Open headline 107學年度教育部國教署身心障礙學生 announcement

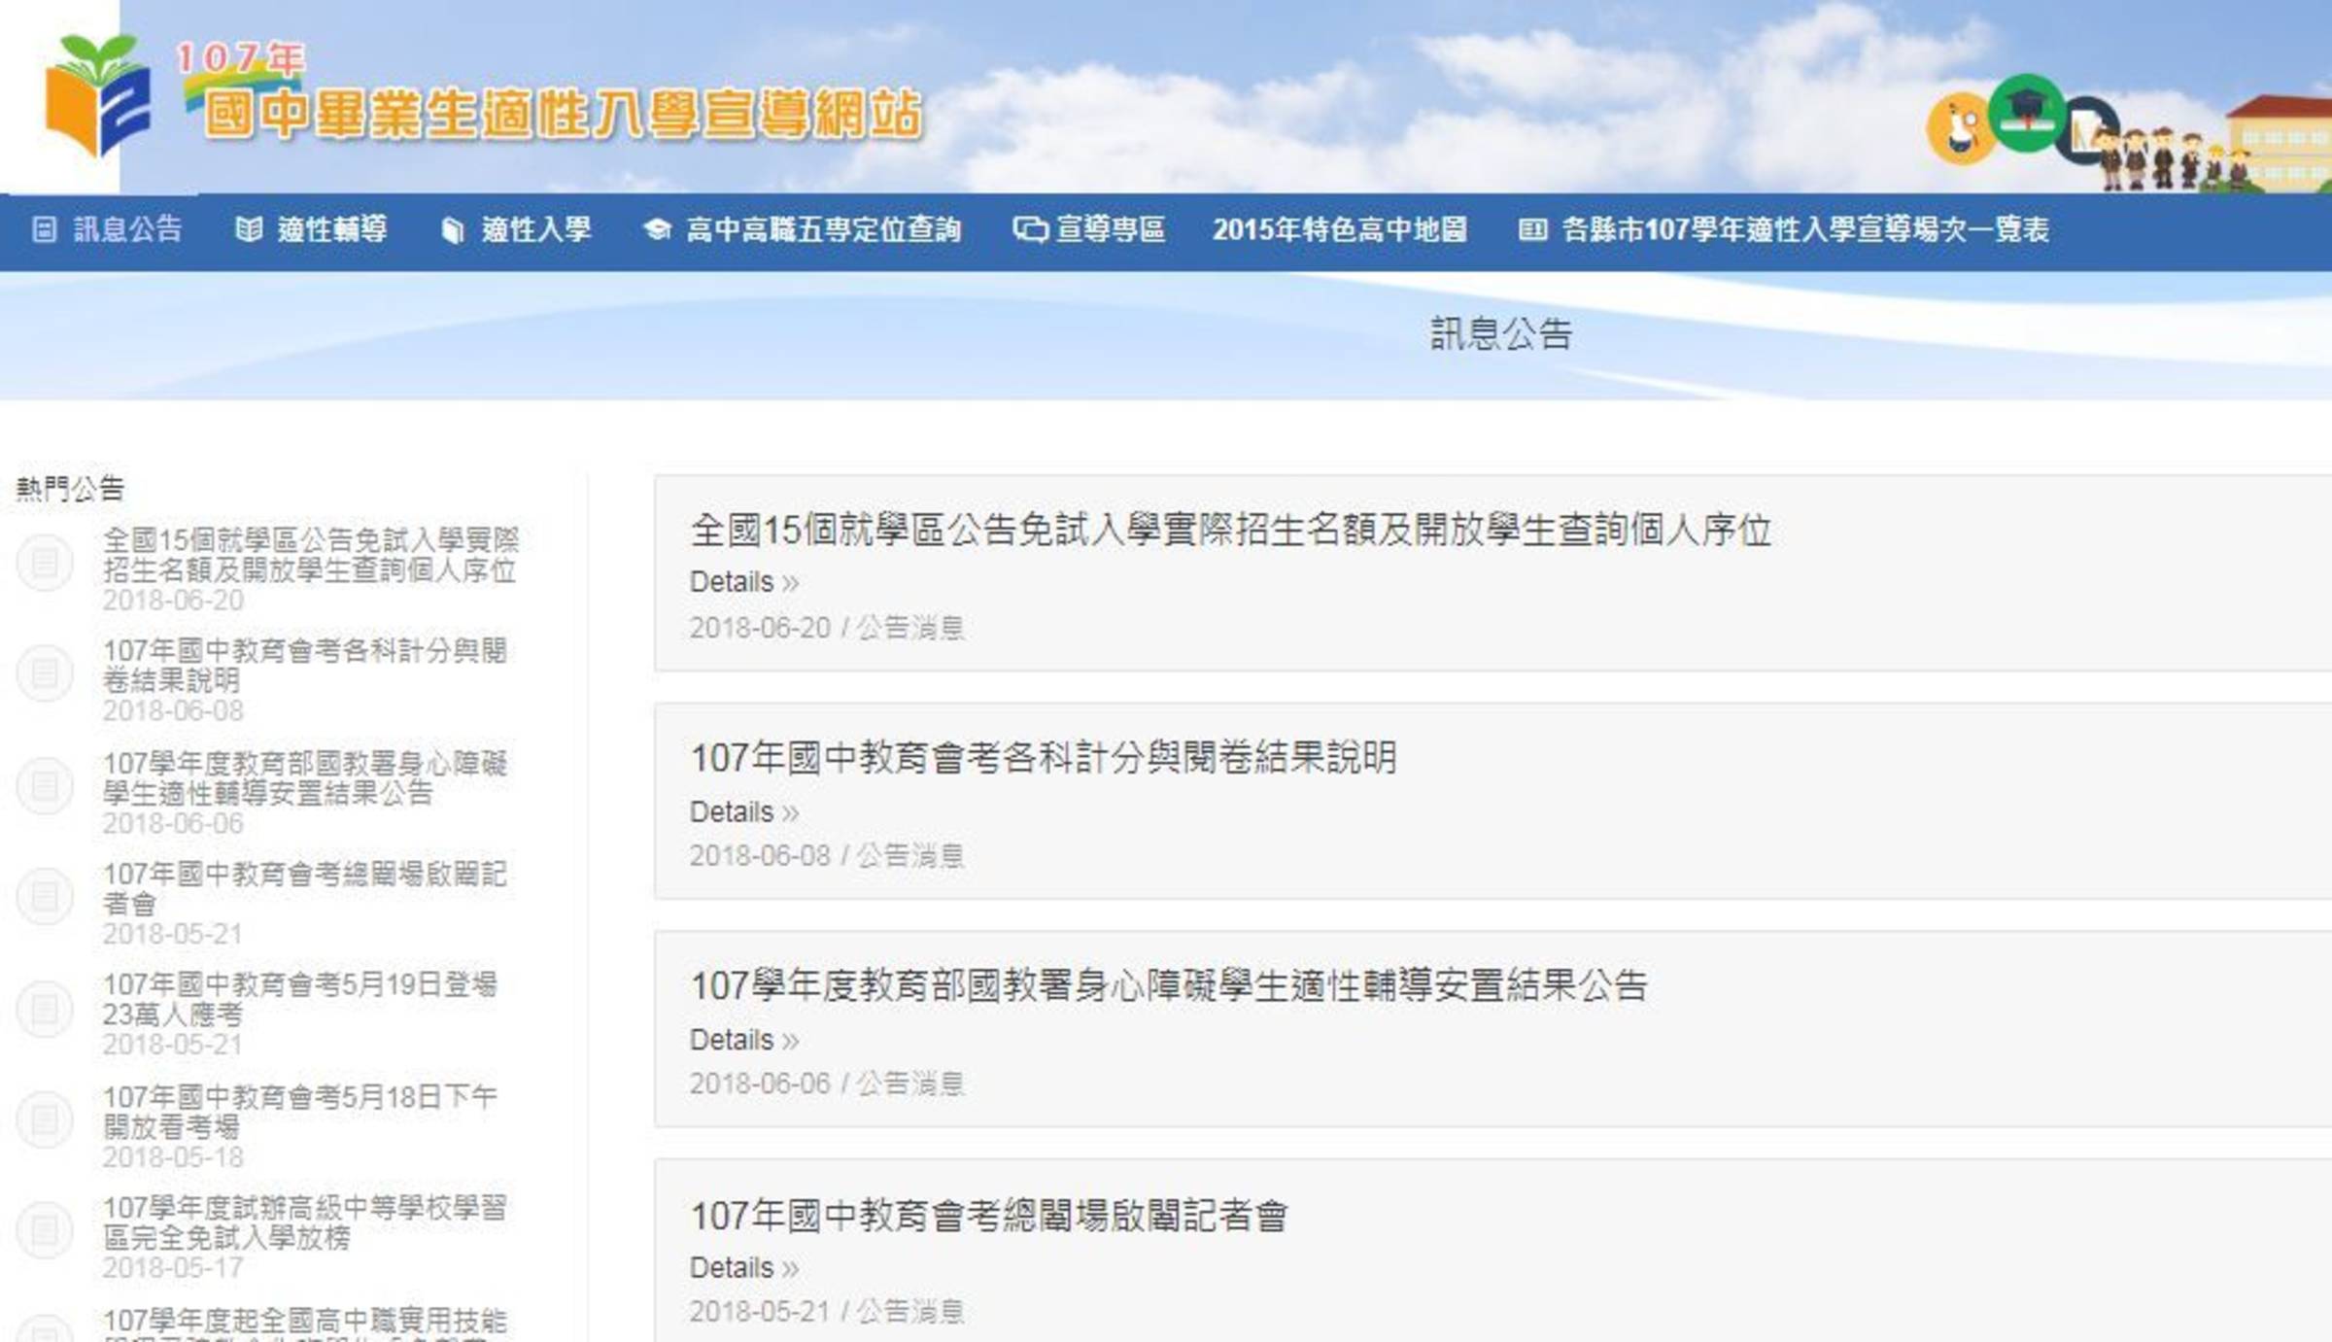click(1169, 986)
